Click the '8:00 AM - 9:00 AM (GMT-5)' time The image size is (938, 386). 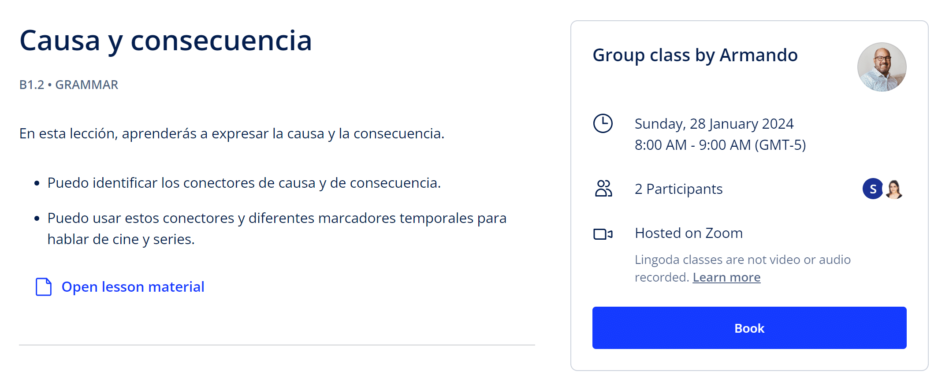pyautogui.click(x=720, y=145)
